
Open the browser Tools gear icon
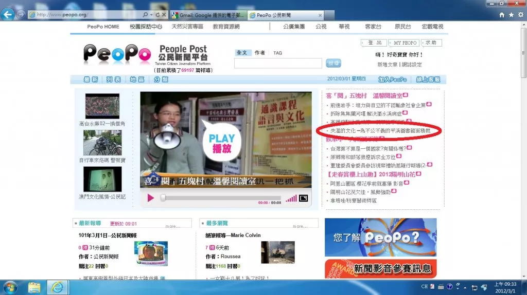click(x=521, y=15)
